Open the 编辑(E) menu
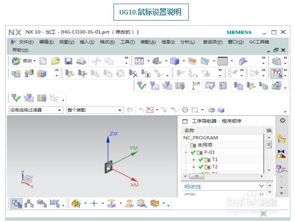Viewport: 295px width, 222px height. 46,42
